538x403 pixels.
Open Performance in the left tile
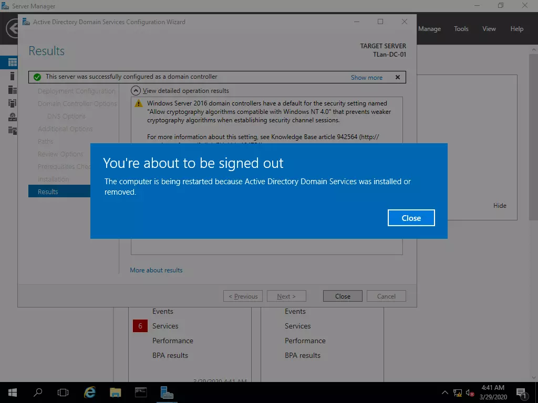pos(172,341)
